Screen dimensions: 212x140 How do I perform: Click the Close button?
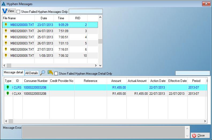click(198, 135)
